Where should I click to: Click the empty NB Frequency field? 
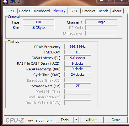(x=101, y=33)
